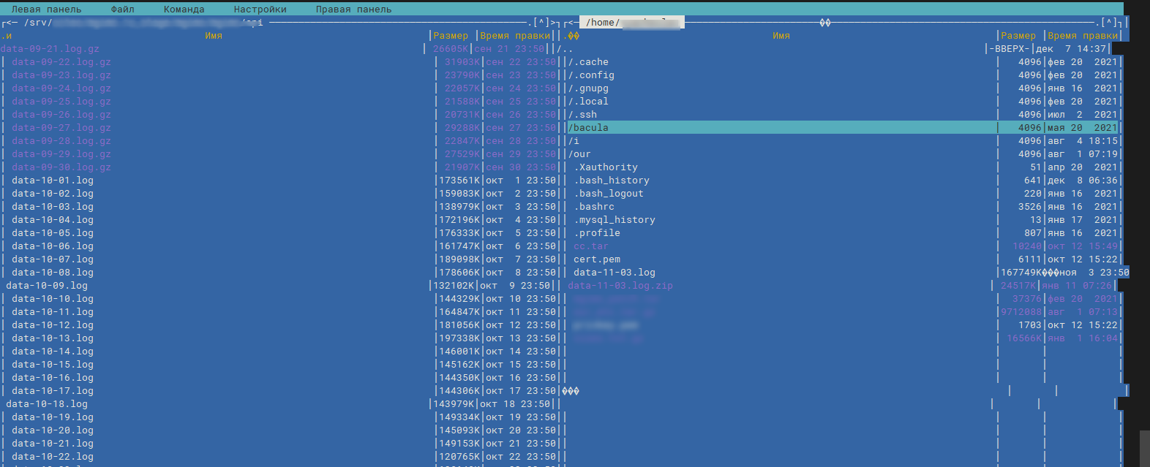Go back in right panel history arrow
Image resolution: width=1150 pixels, height=467 pixels.
pos(571,23)
